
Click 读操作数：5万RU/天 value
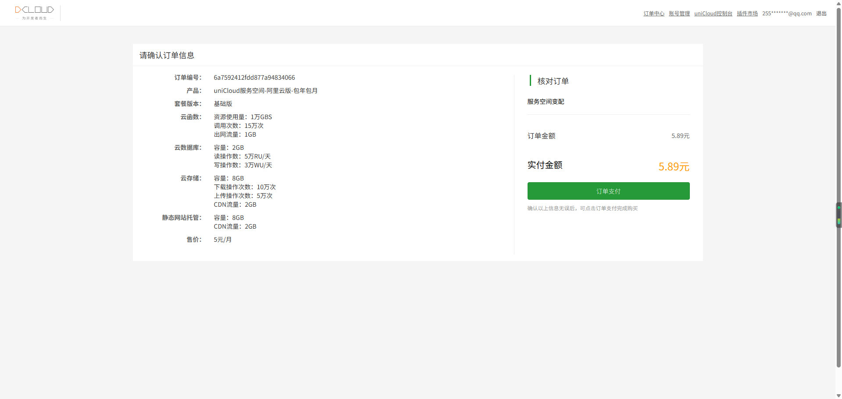[242, 156]
